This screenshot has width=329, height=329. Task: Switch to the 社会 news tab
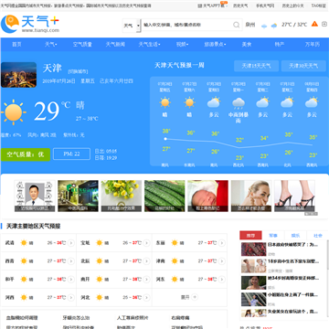click(x=318, y=235)
